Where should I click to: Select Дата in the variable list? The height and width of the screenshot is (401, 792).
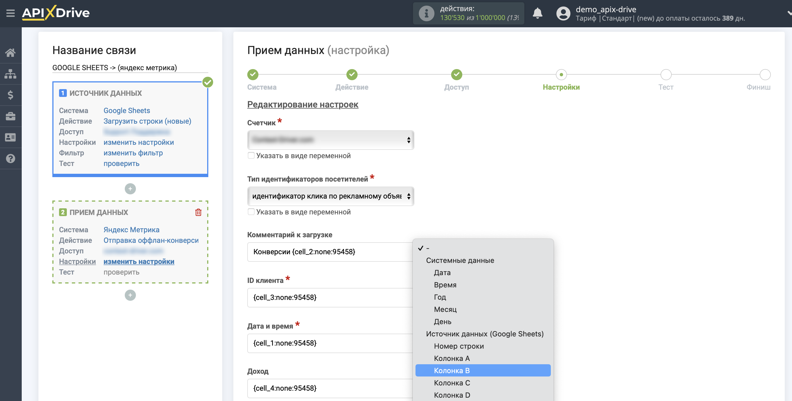[x=483, y=272]
